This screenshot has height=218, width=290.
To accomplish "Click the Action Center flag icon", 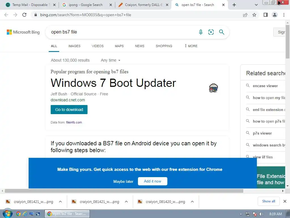I will pos(255,214).
